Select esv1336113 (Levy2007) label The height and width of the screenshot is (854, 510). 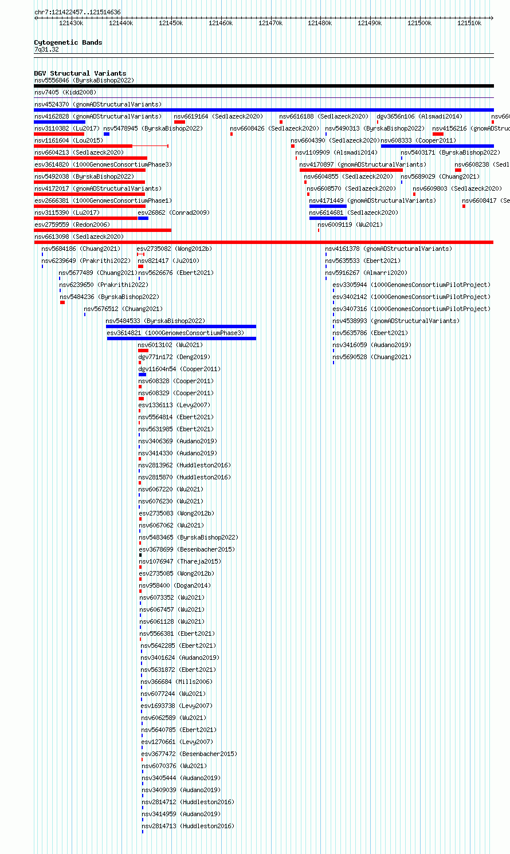tap(174, 405)
